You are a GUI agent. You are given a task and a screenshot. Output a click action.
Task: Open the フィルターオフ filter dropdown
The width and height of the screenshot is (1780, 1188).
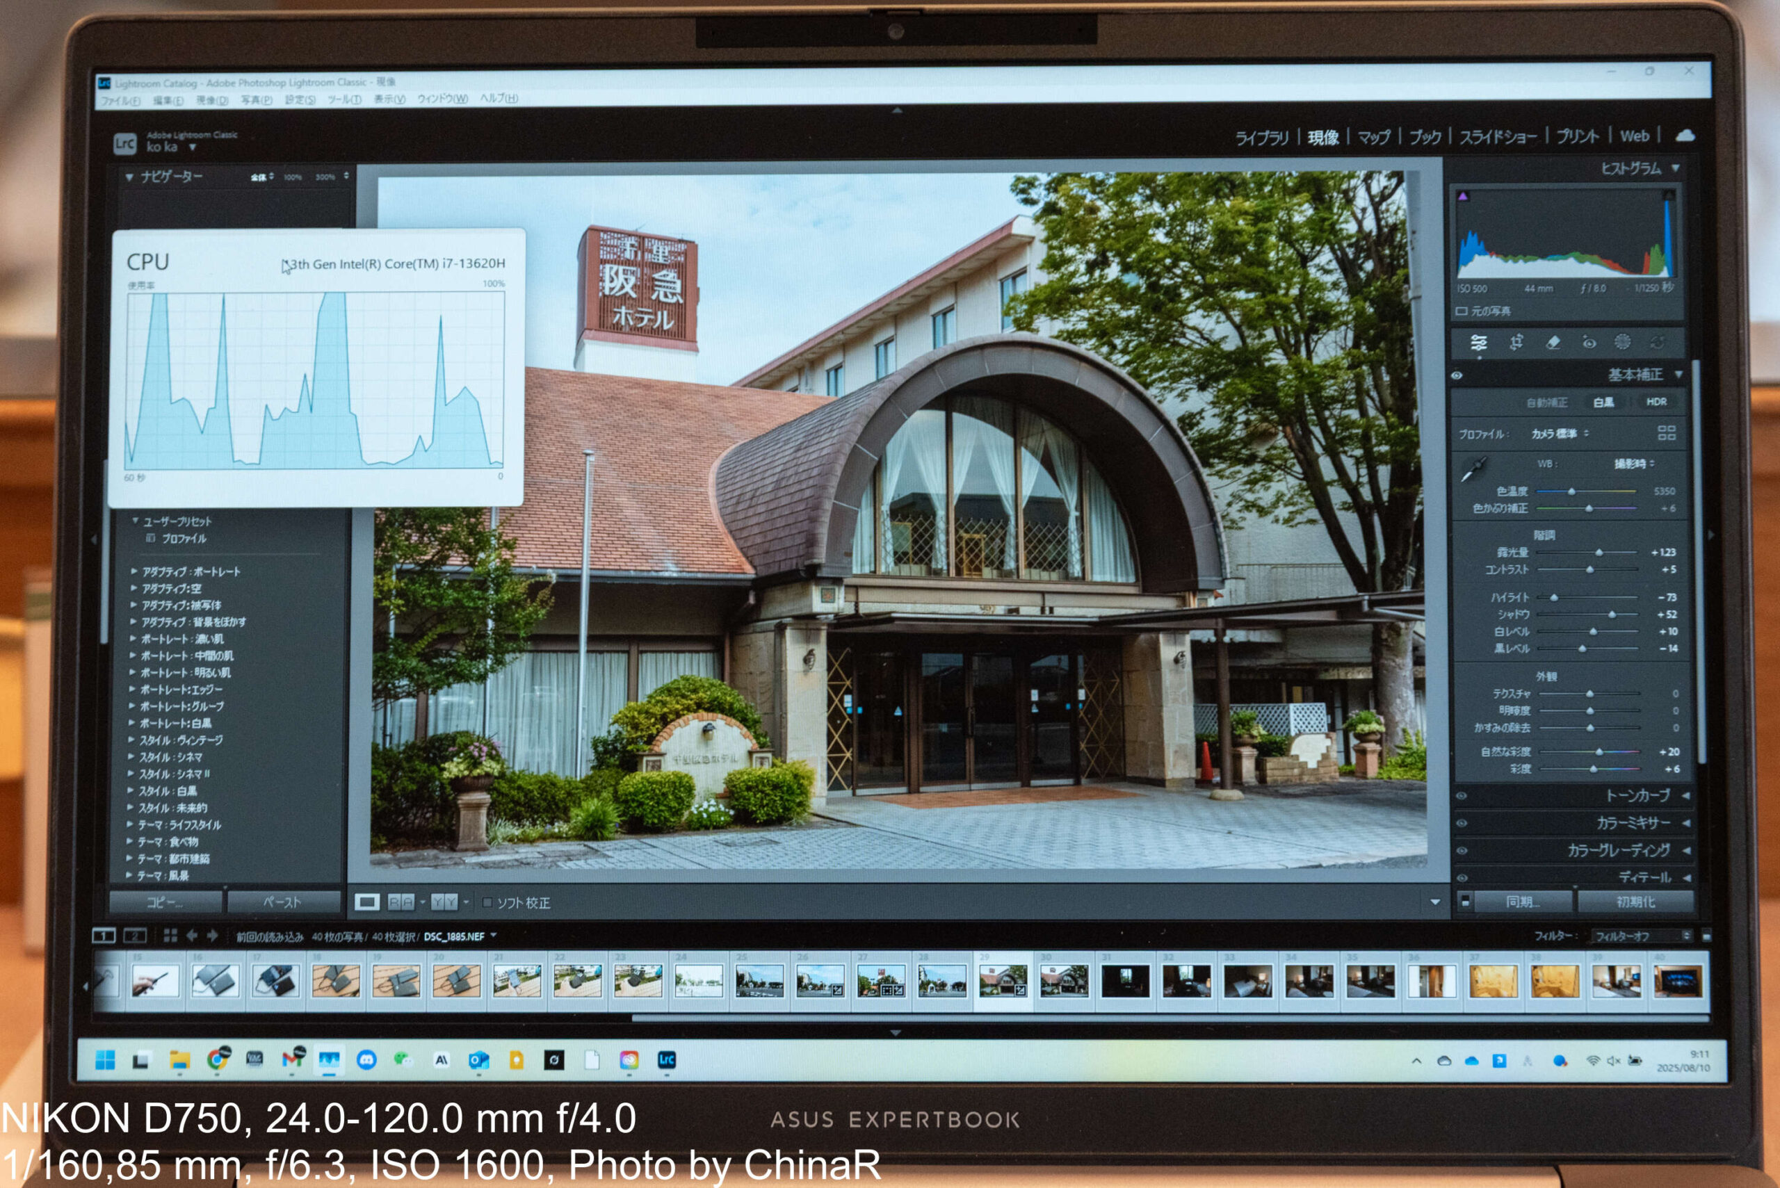click(1642, 936)
